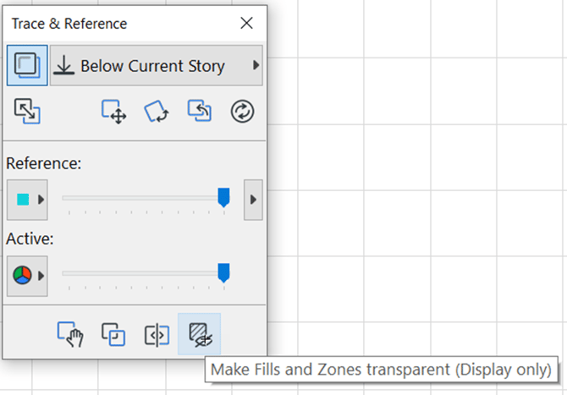Click the Reference slider track middle
Viewport: 567px width, 395px height.
pos(142,199)
